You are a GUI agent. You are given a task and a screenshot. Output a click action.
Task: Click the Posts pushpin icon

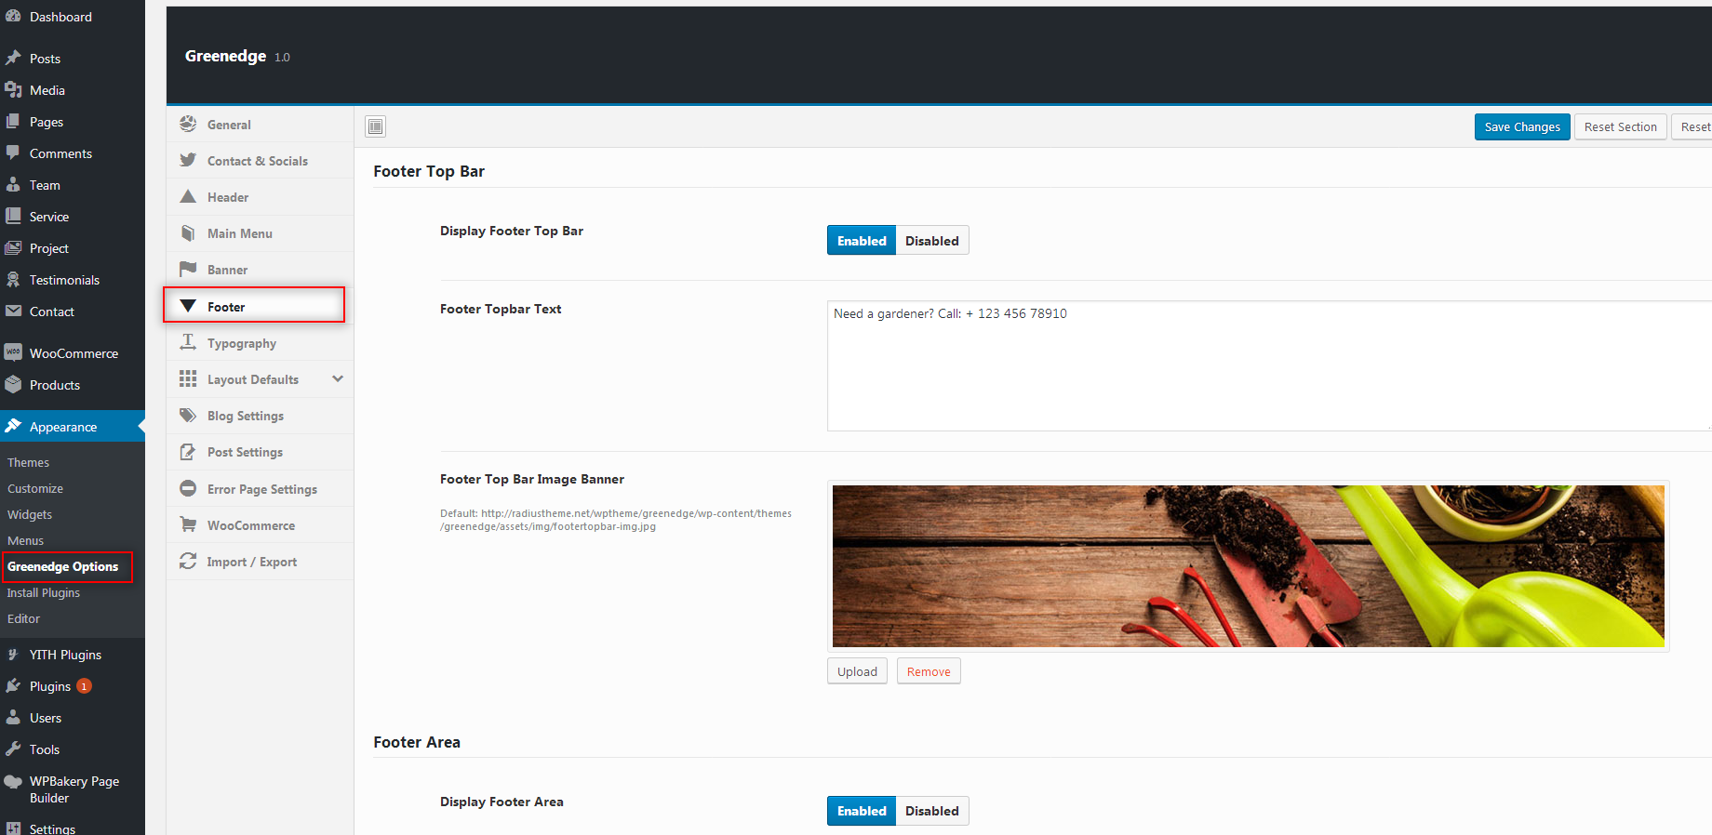click(x=13, y=58)
